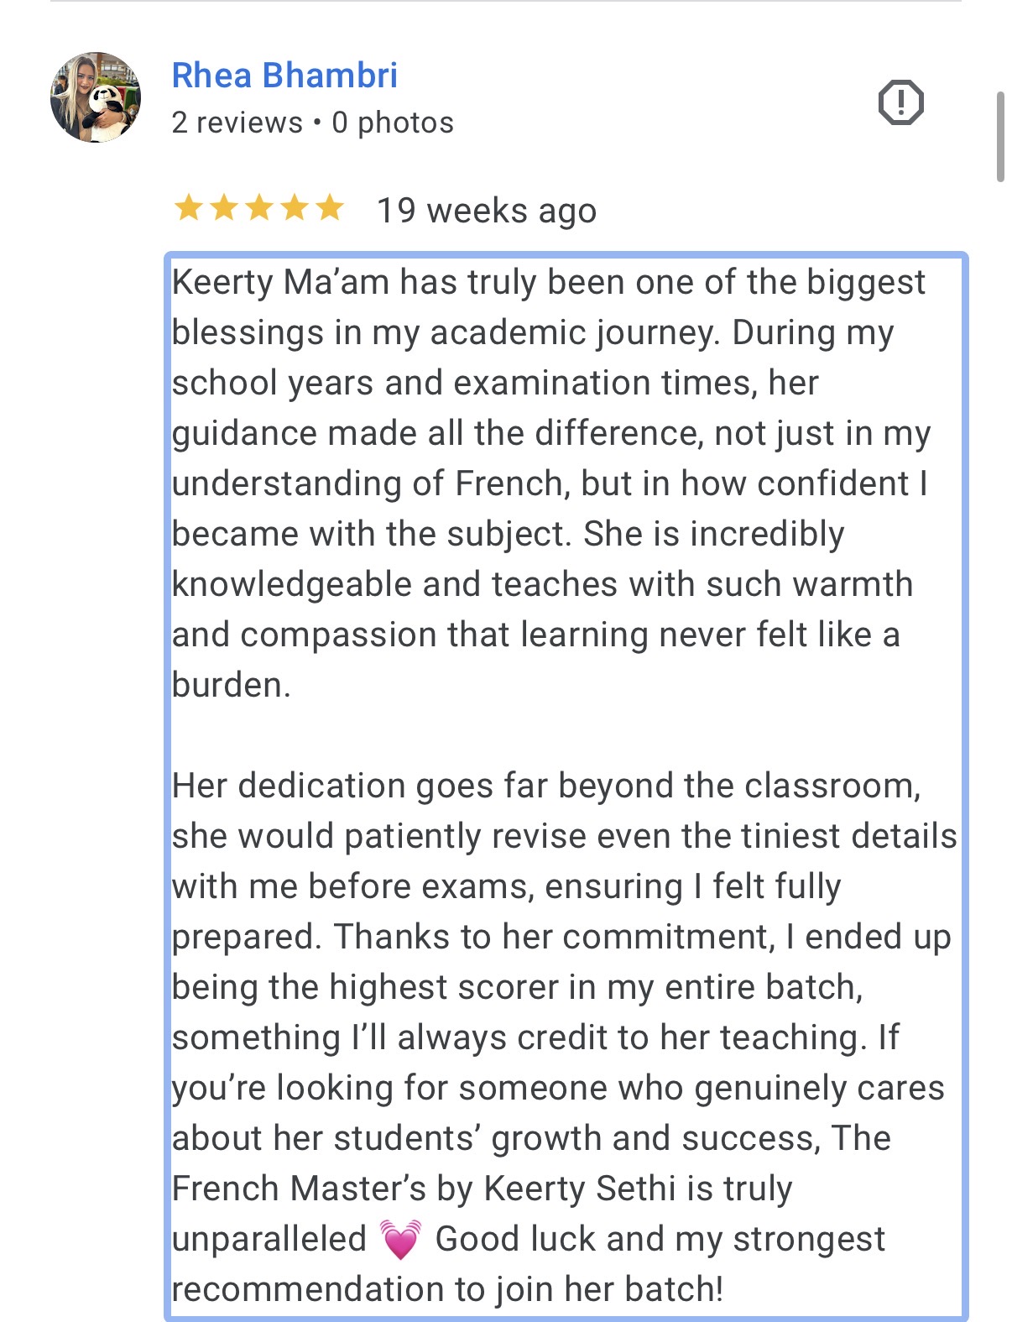Image resolution: width=1012 pixels, height=1322 pixels.
Task: Open the Rhea Bhambri profile name link
Action: click(x=284, y=76)
